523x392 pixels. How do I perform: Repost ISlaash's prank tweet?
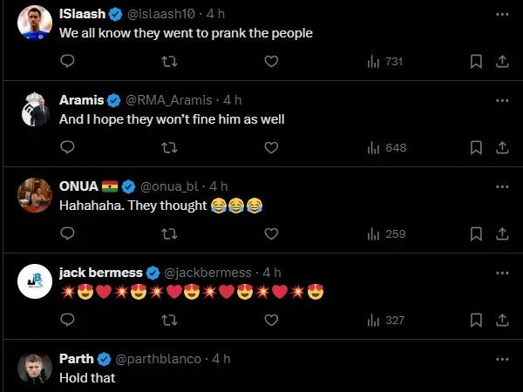(170, 61)
